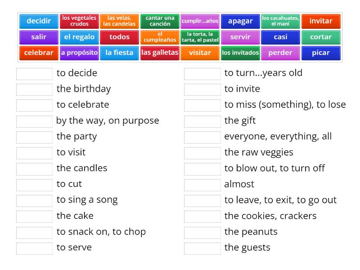Select the "las galletas" tile

pyautogui.click(x=160, y=53)
